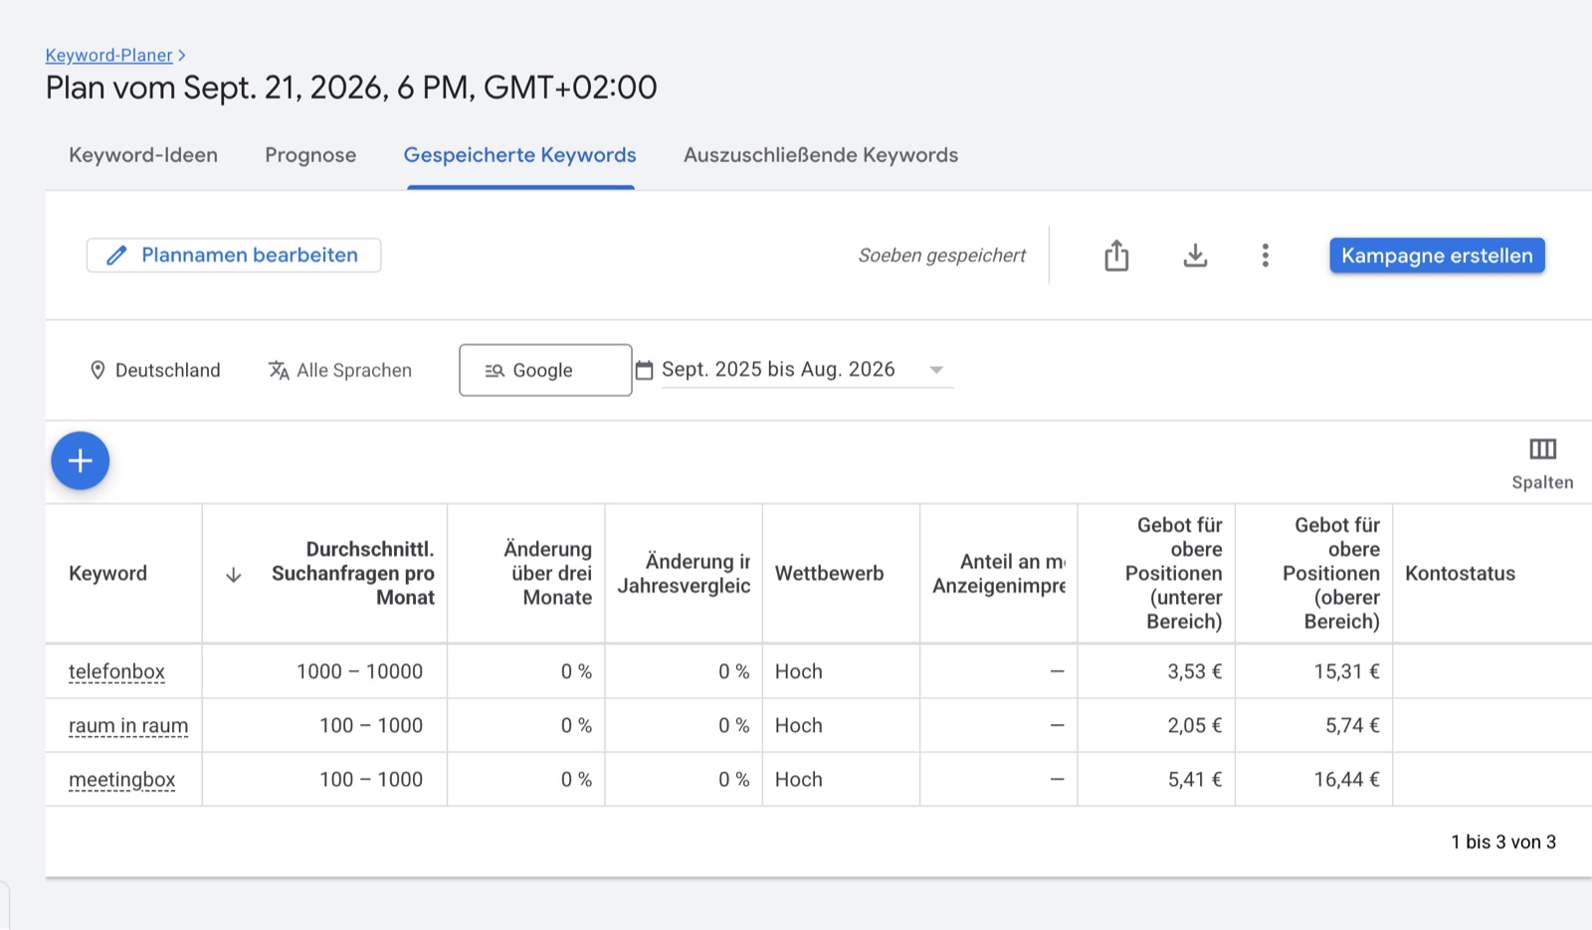This screenshot has width=1592, height=930.
Task: Open the meetingbox keyword link
Action: 121,780
